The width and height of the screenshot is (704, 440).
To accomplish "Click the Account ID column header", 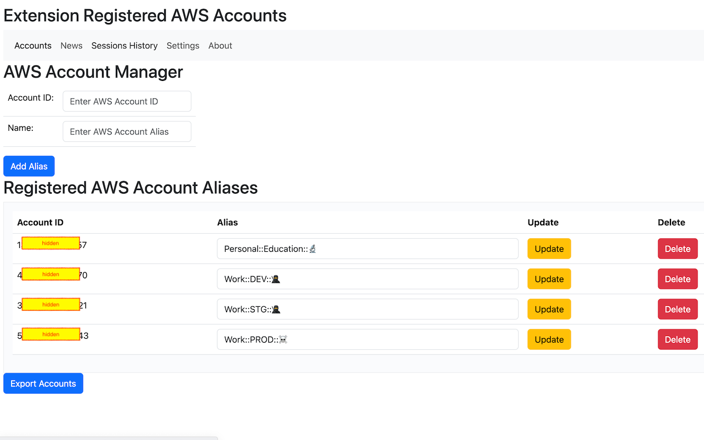I will coord(41,222).
